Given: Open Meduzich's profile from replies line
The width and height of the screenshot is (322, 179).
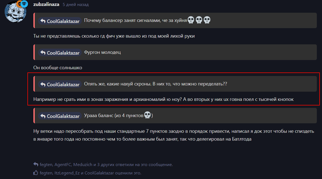Looking at the screenshot, I should (83, 164).
